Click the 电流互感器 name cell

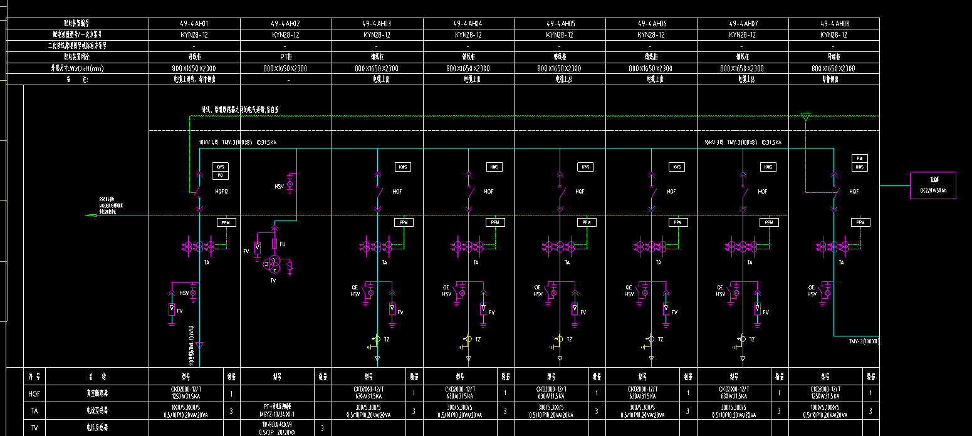tap(97, 411)
